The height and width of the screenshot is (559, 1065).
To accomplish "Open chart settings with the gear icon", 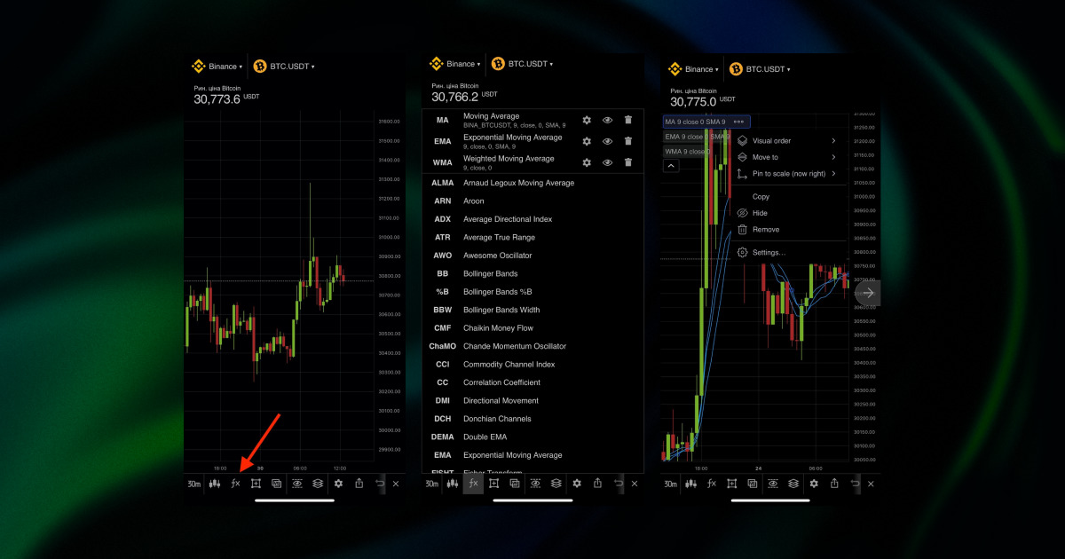I will [x=339, y=484].
